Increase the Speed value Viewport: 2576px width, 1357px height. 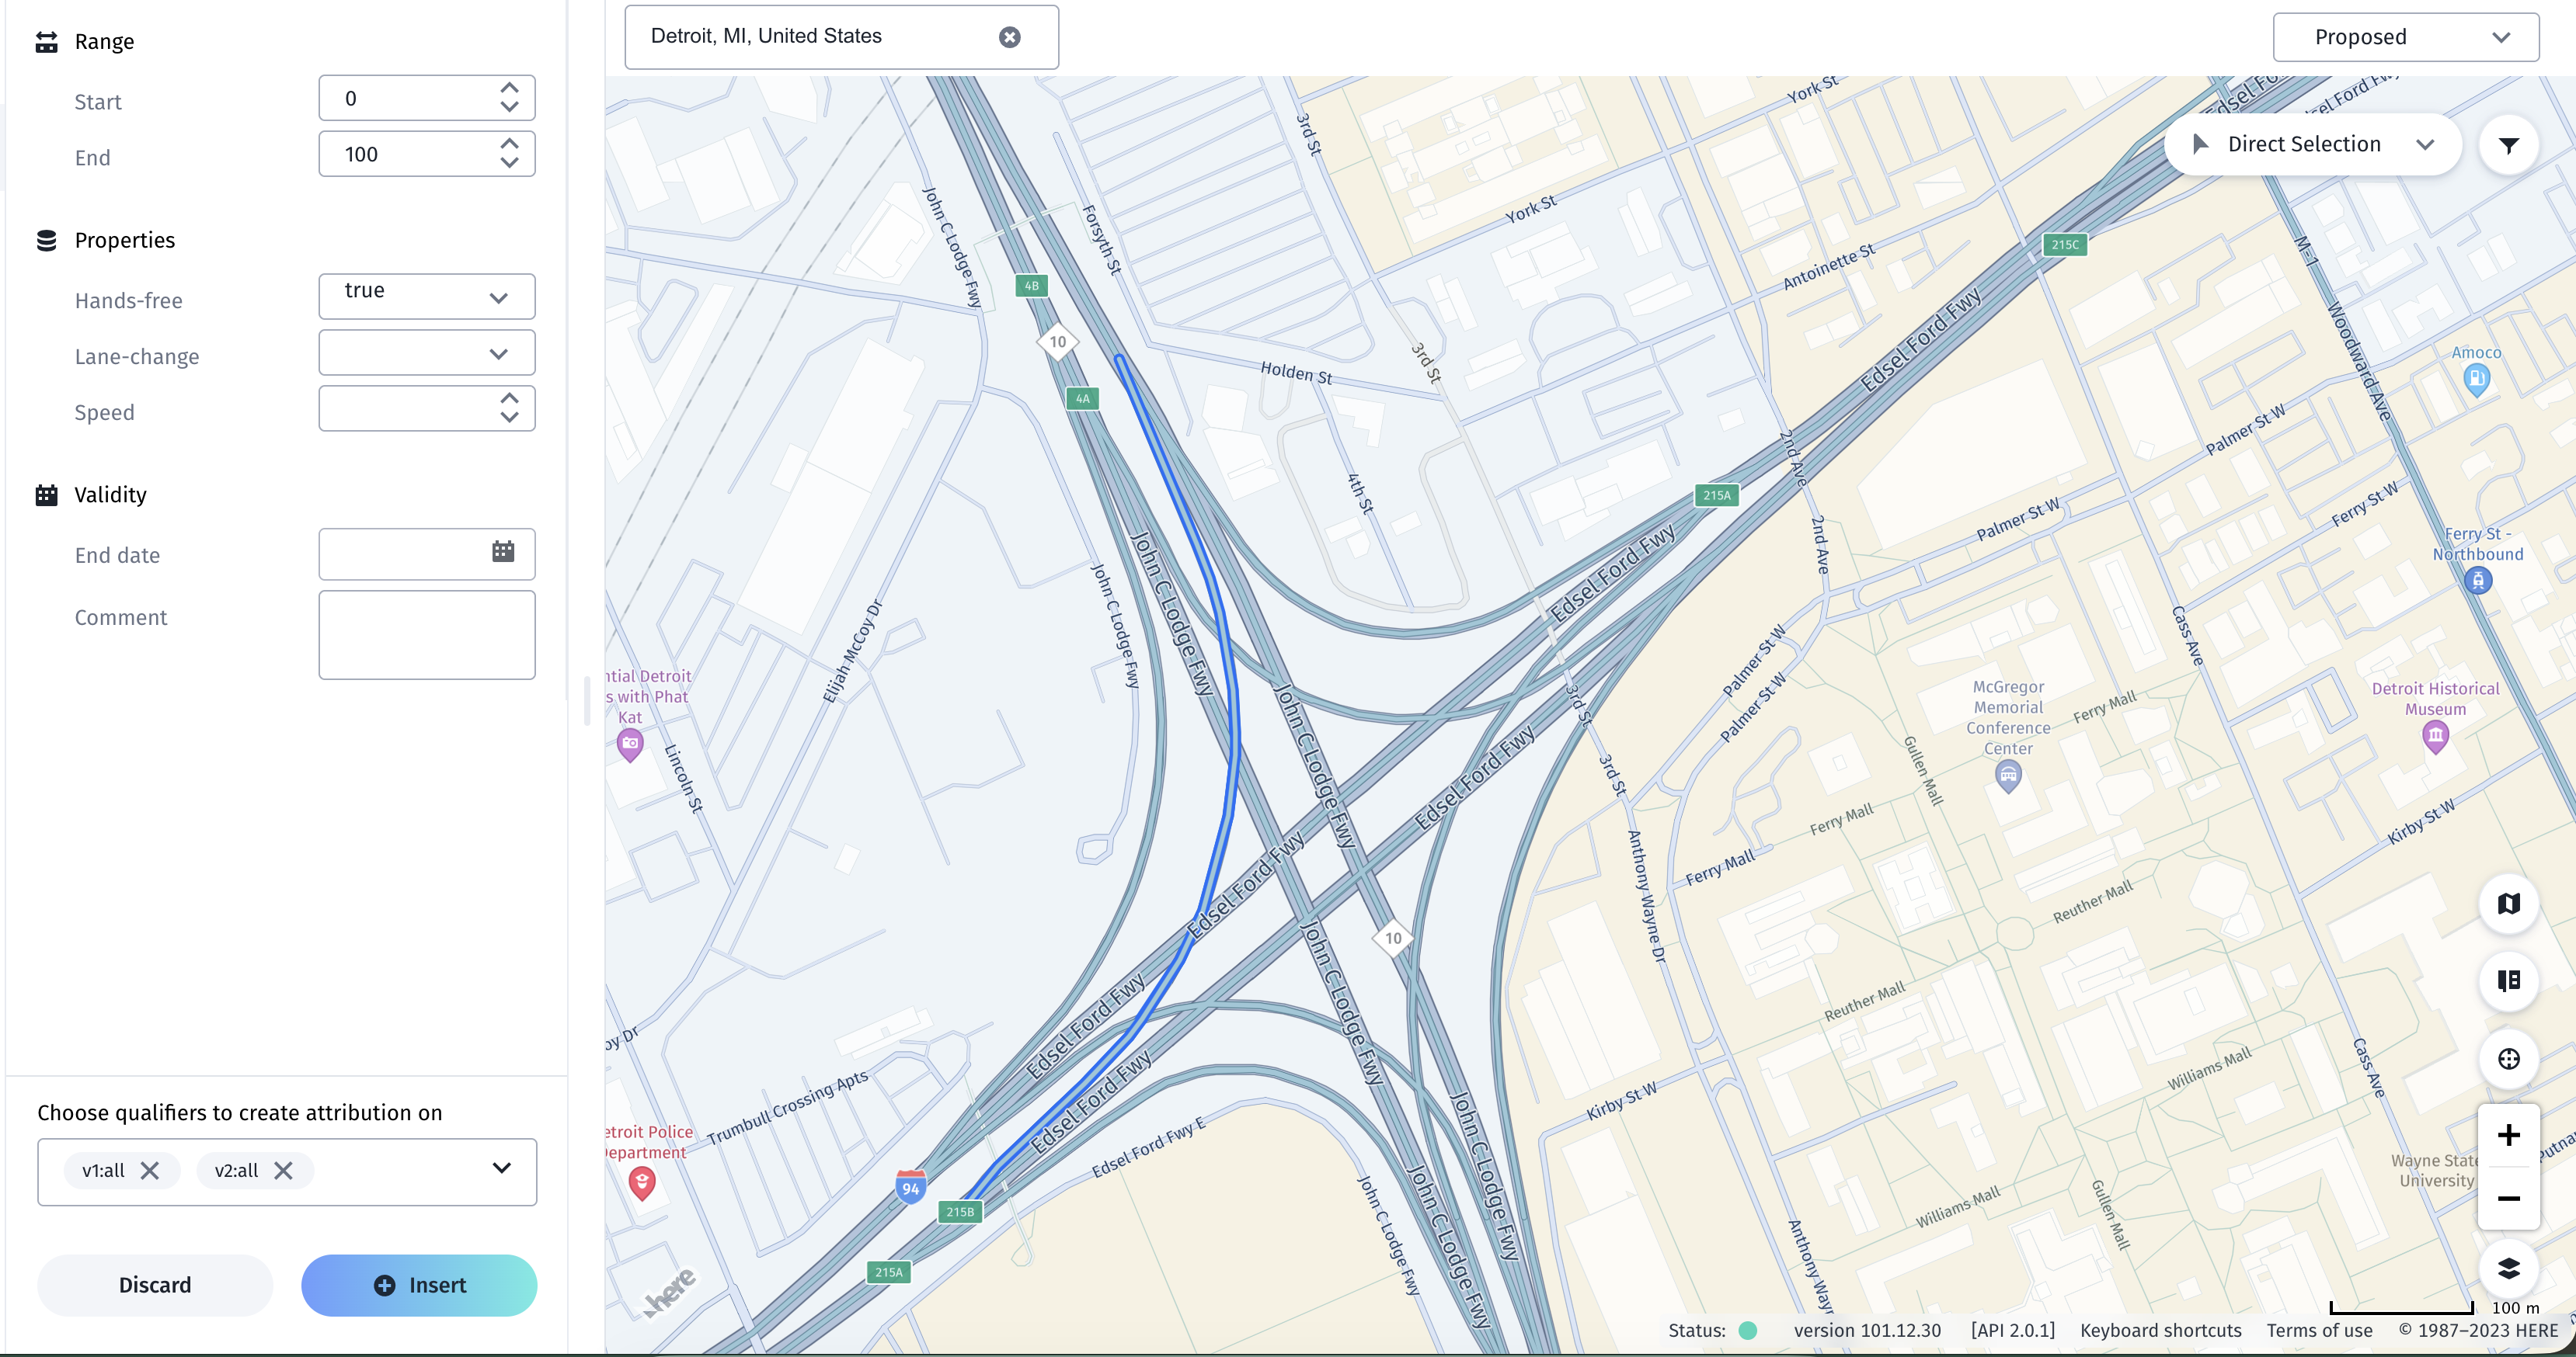pos(509,399)
